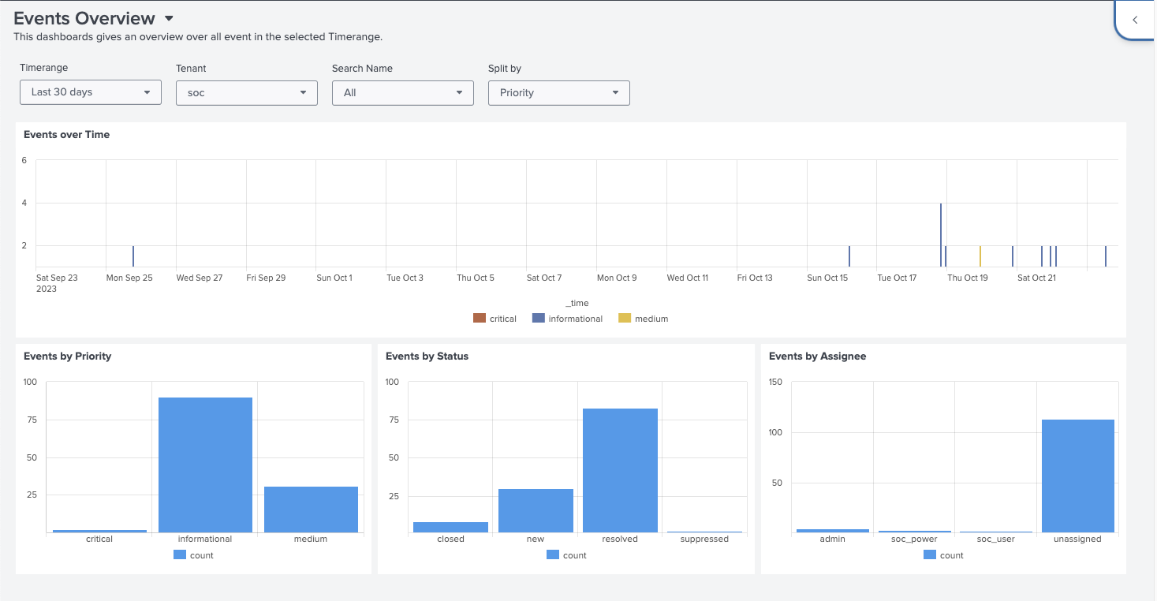Open the Split by dropdown set to Priority
Screen dimensions: 1157x601
point(558,92)
